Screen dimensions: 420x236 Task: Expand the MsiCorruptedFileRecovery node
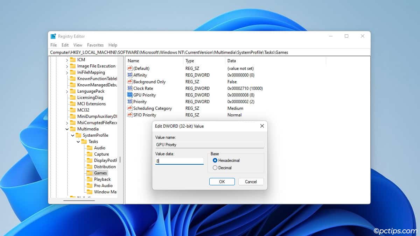tap(67, 123)
